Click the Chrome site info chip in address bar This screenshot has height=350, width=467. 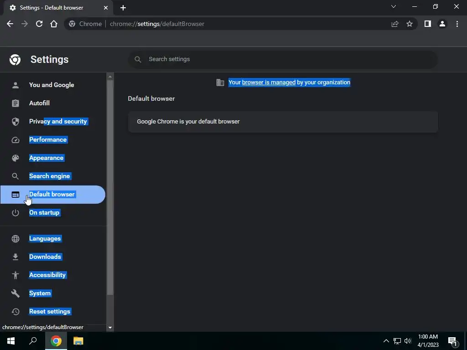pyautogui.click(x=85, y=24)
